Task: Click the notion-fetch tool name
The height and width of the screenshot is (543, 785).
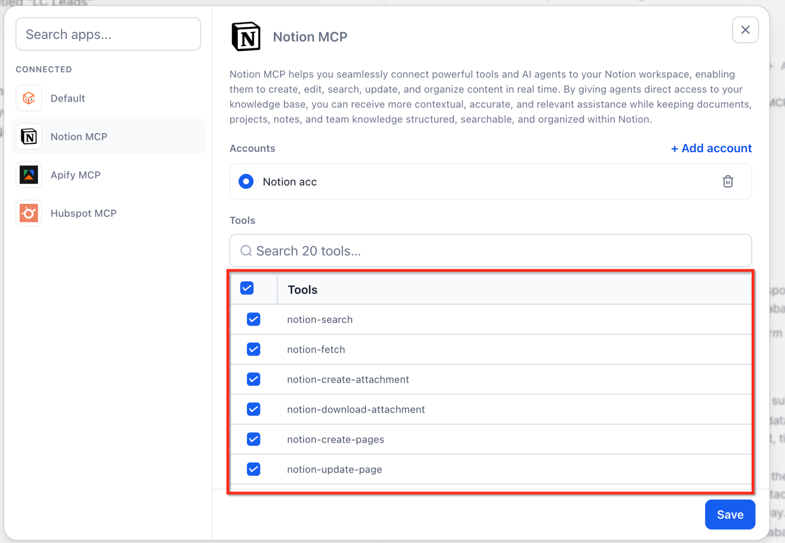Action: click(316, 349)
